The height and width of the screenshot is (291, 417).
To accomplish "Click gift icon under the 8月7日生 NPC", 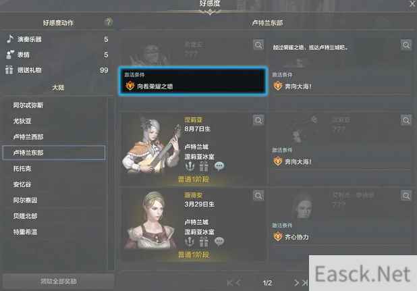I will 204,167.
